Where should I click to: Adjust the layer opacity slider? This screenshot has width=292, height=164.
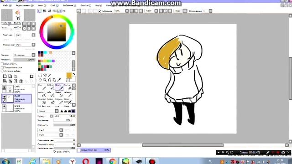click(x=24, y=60)
